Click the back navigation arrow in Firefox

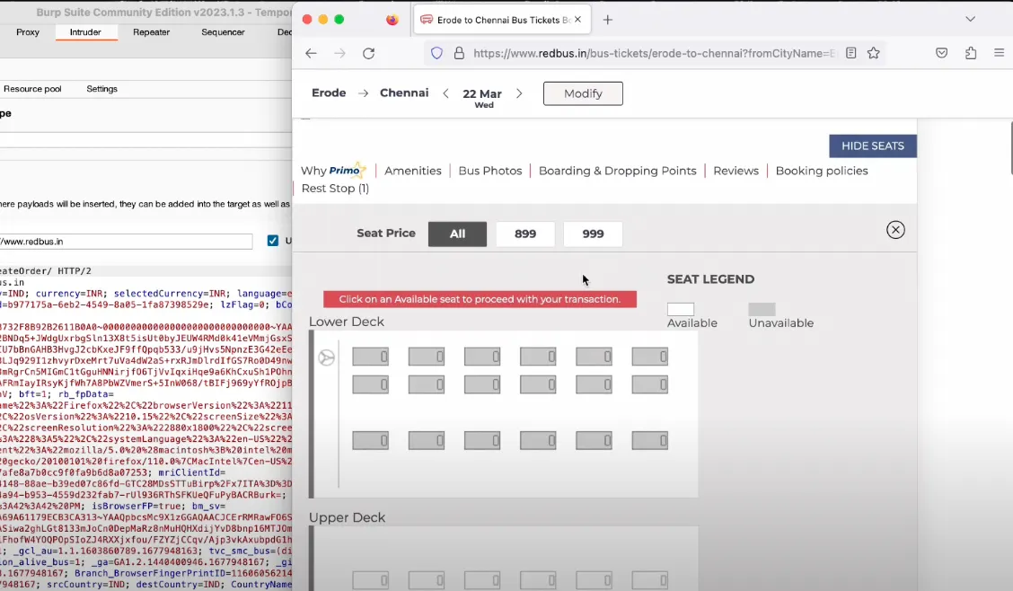click(x=311, y=53)
